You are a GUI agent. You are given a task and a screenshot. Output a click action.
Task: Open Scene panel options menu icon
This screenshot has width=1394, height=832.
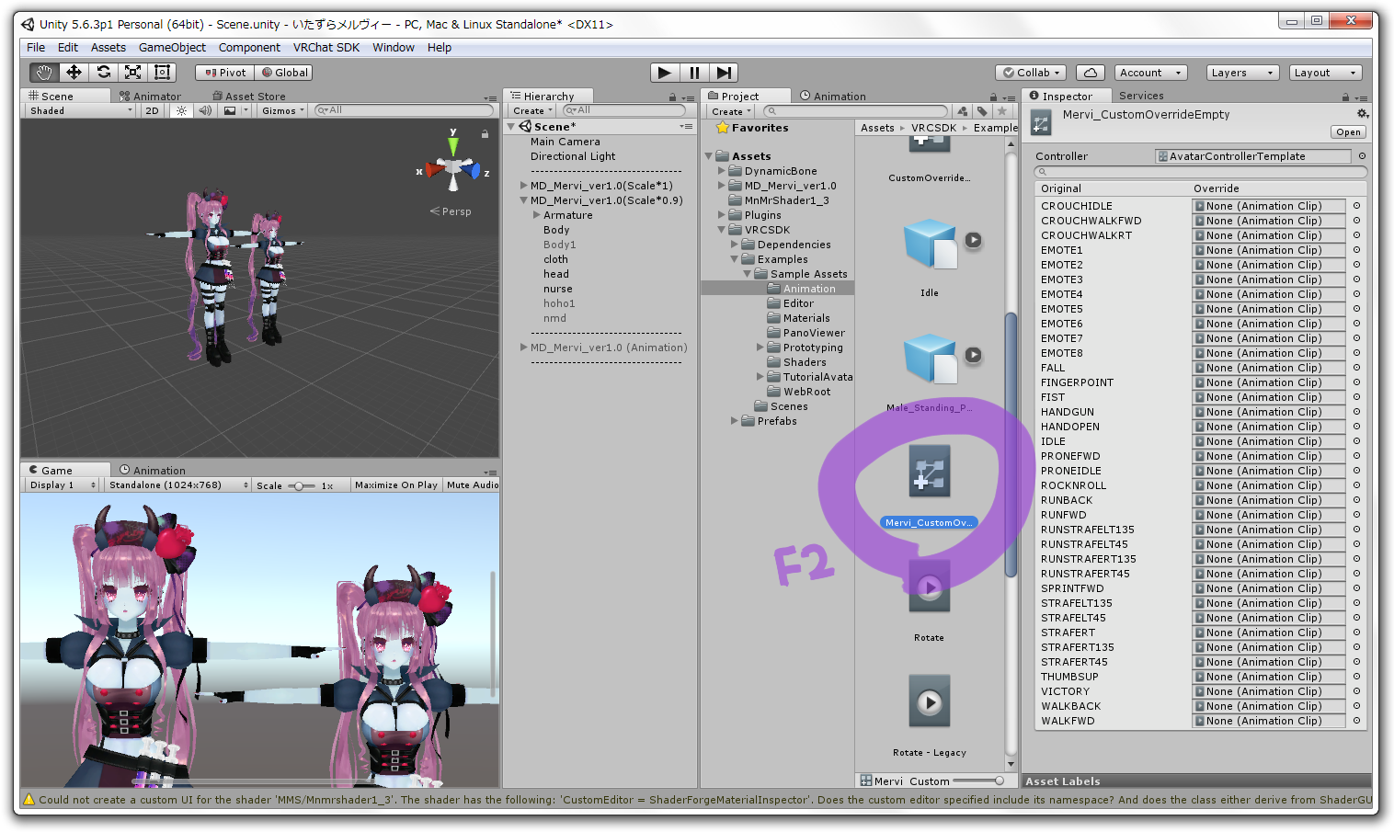click(x=490, y=97)
